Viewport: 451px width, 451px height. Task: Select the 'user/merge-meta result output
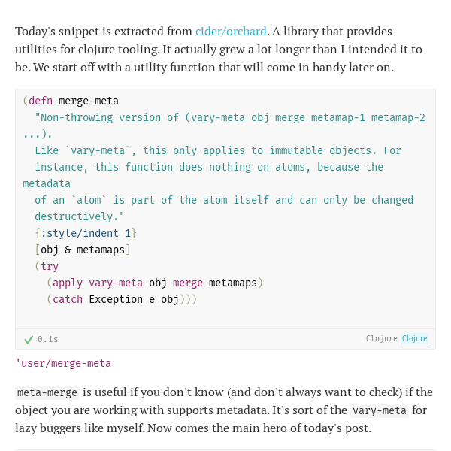pos(63,363)
